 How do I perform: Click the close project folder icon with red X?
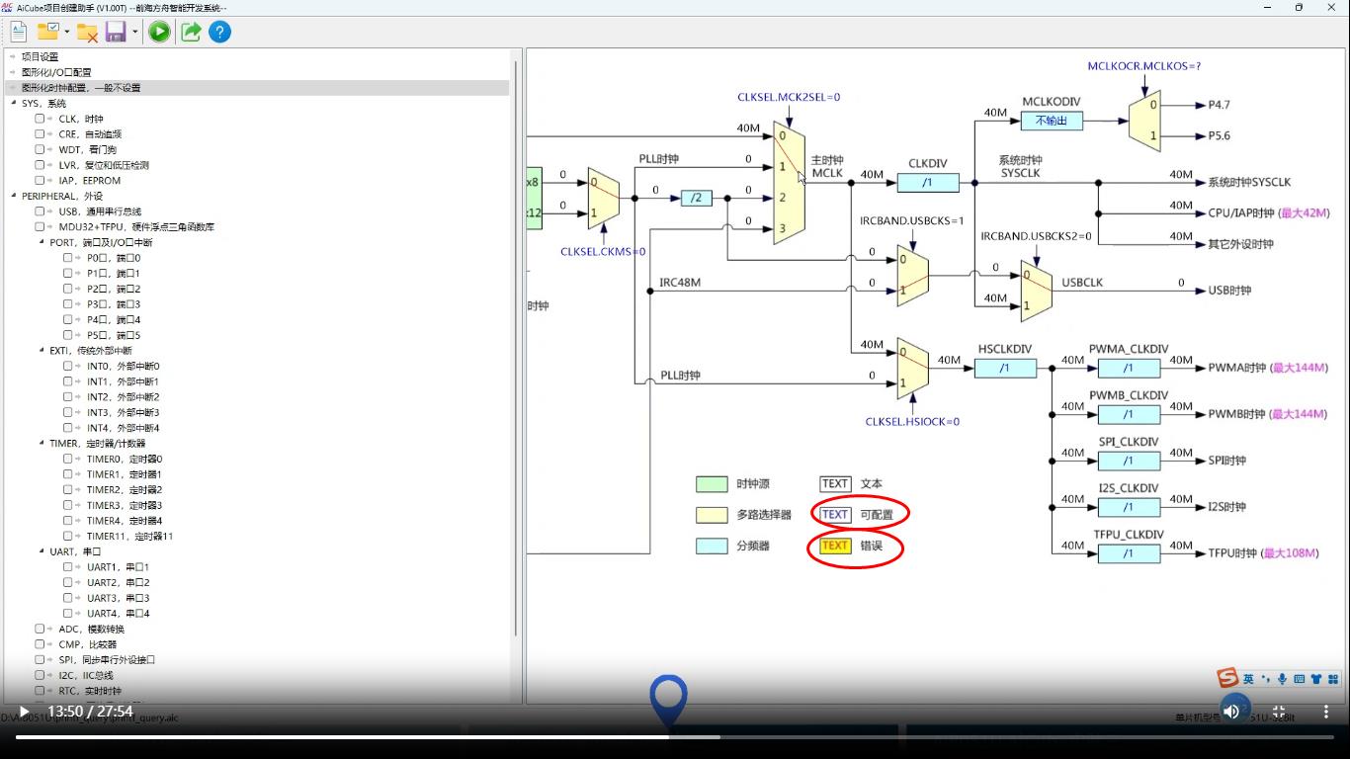pyautogui.click(x=87, y=32)
